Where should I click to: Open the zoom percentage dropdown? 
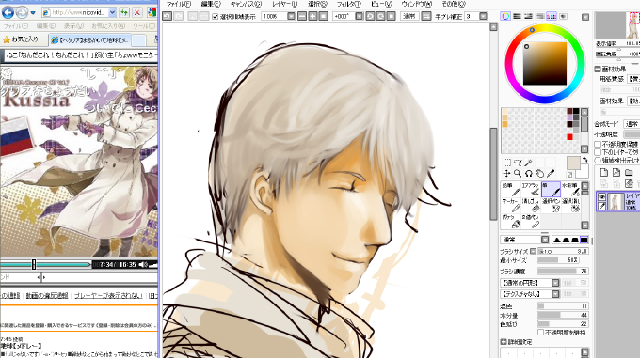click(x=291, y=16)
